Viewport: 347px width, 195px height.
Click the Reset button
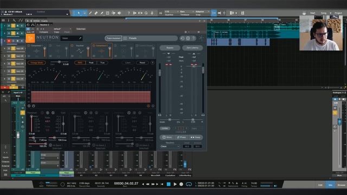pyautogui.click(x=142, y=63)
